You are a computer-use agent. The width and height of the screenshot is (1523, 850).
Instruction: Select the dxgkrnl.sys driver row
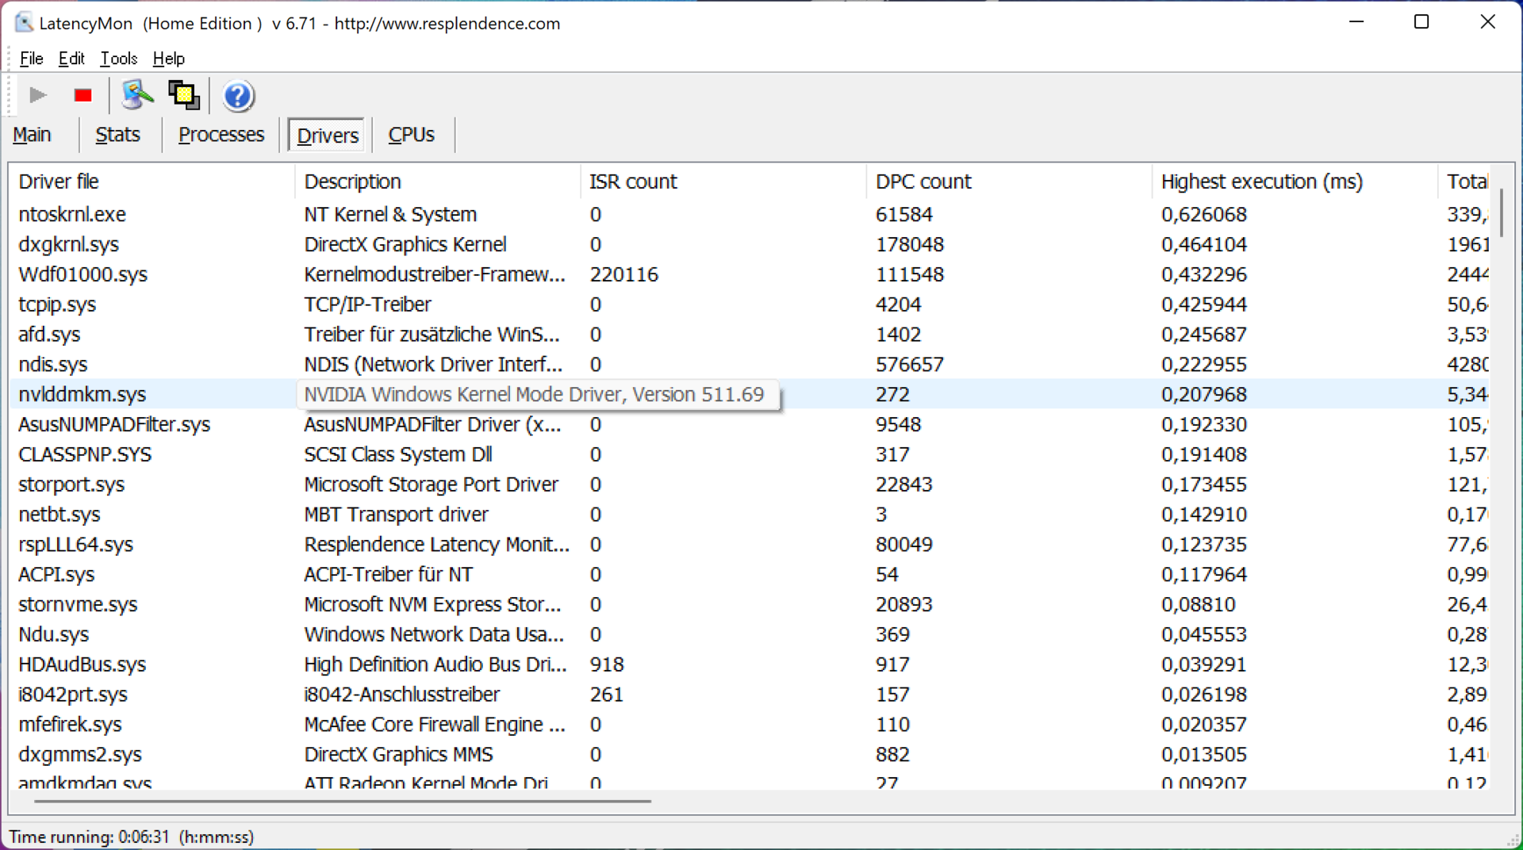pos(69,244)
